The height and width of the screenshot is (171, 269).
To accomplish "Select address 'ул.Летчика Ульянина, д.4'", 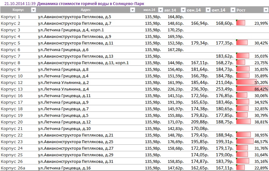I will tap(63, 89).
